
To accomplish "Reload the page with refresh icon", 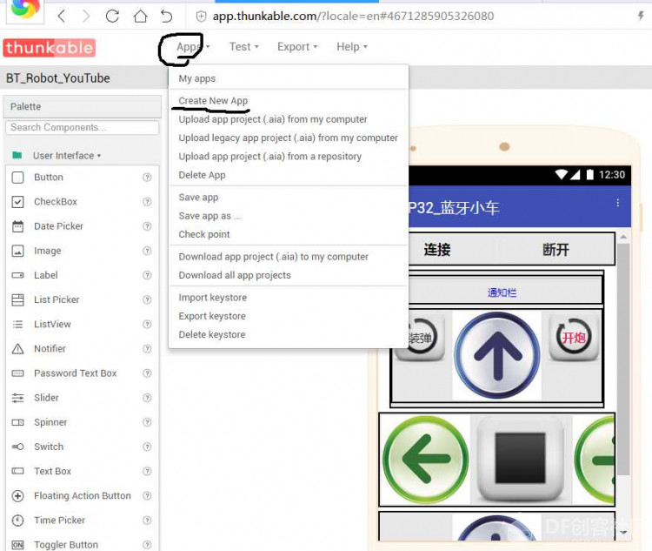I will (112, 17).
